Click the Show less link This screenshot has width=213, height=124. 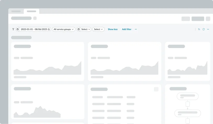[x=113, y=29]
